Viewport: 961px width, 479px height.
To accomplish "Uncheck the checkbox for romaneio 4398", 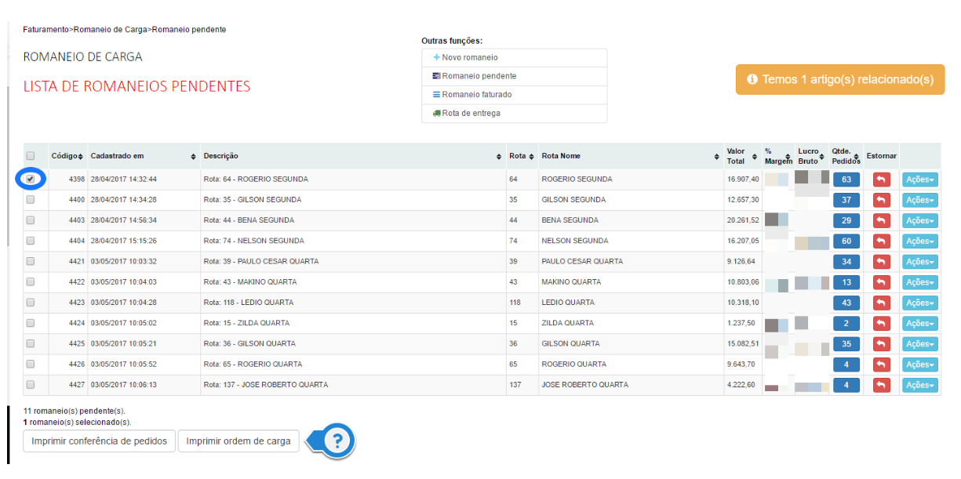I will click(x=31, y=179).
